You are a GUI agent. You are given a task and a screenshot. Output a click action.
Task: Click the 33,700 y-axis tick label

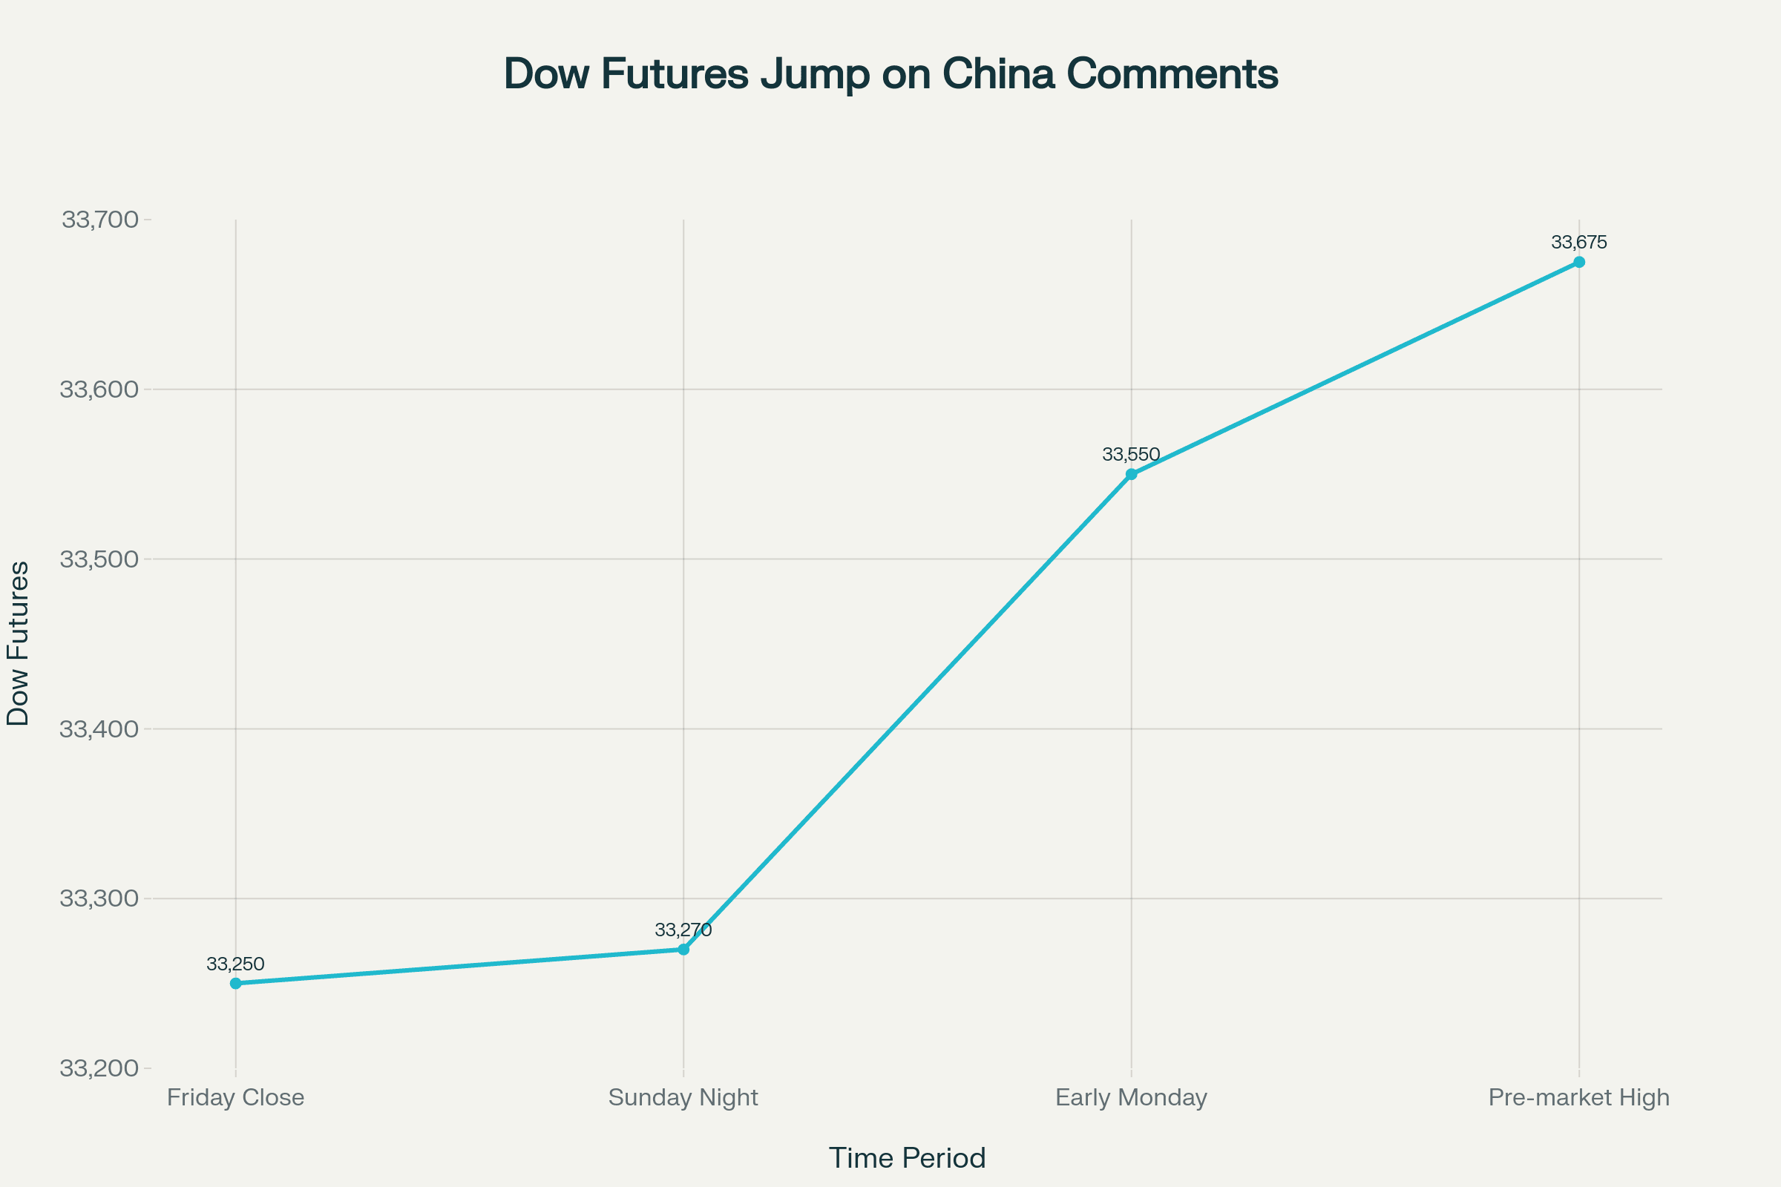[100, 220]
